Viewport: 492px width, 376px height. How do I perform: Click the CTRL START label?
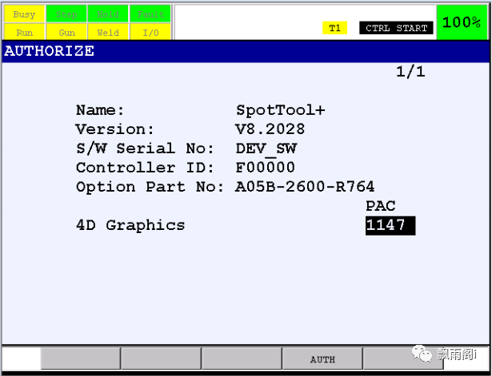[396, 28]
